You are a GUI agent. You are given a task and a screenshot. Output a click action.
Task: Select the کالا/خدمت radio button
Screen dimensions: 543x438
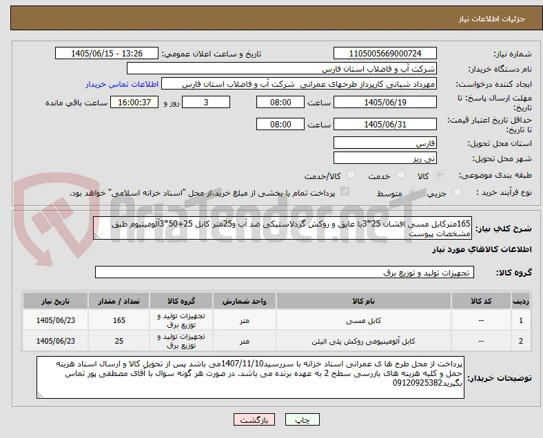coord(351,175)
